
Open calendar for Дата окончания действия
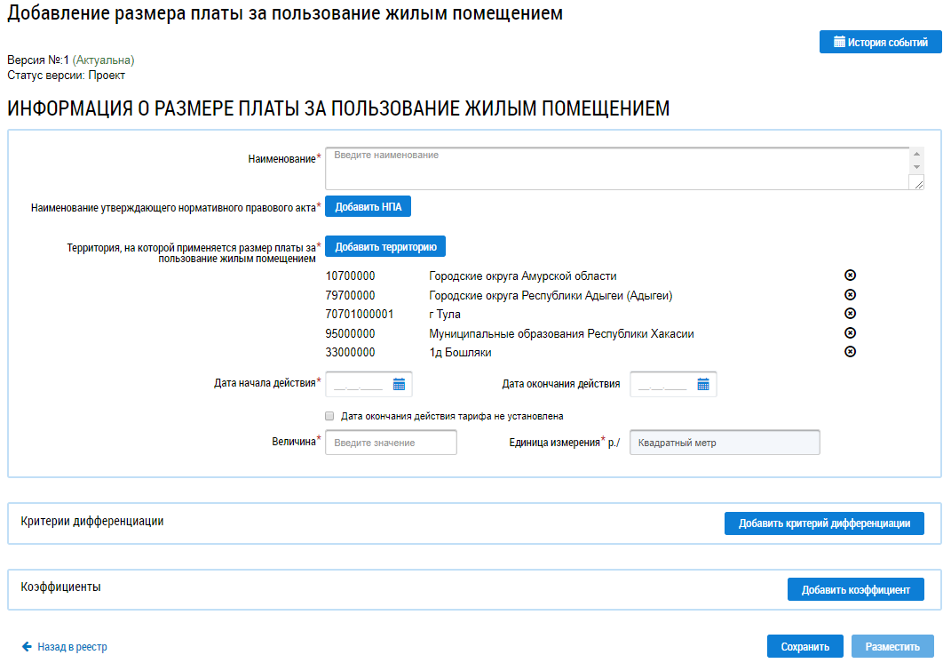coord(703,384)
